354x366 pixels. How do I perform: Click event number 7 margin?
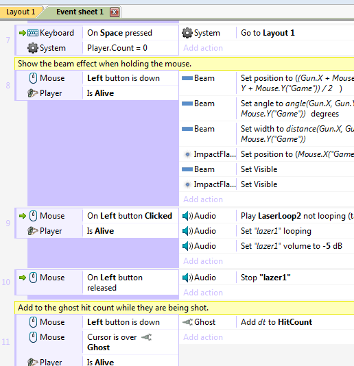[8, 40]
